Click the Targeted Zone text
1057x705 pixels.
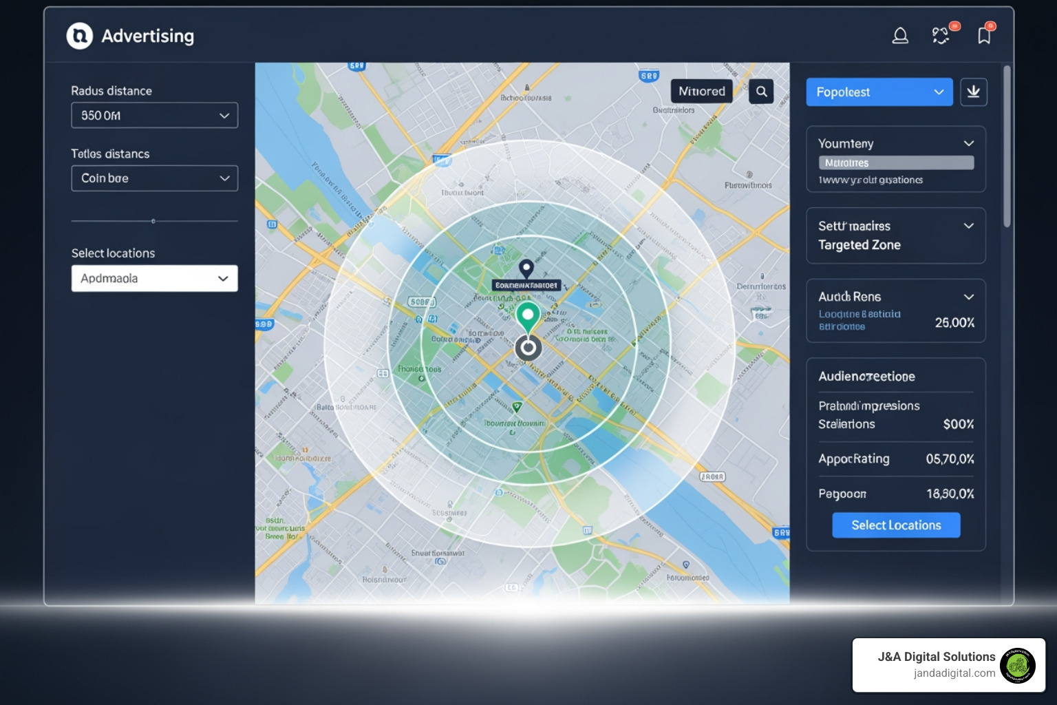pyautogui.click(x=860, y=244)
